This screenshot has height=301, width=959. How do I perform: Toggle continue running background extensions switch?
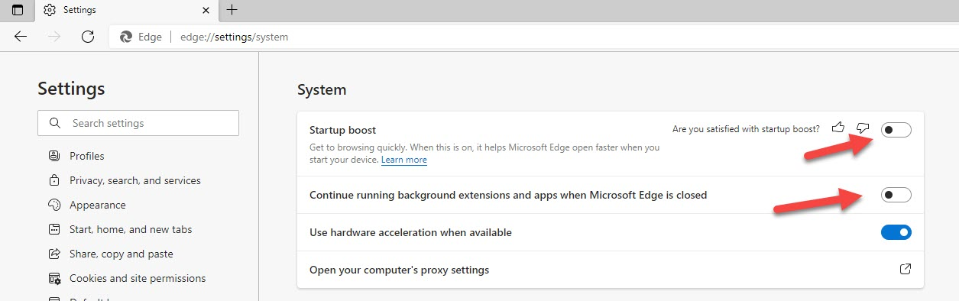(896, 195)
